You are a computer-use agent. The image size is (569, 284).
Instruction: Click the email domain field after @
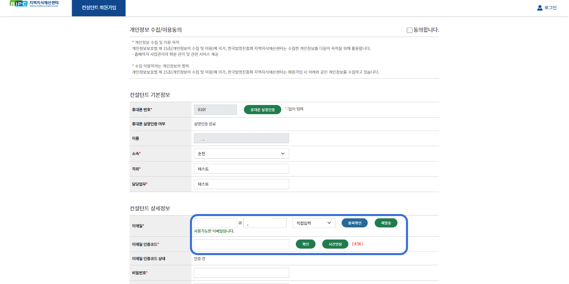tap(265, 223)
